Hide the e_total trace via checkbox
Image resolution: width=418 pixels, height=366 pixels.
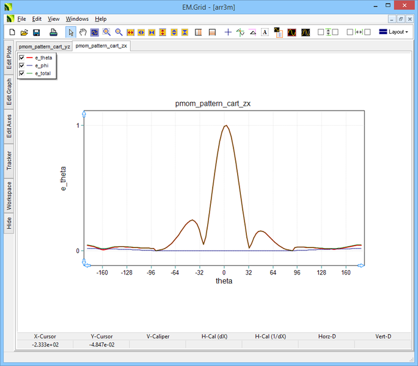pos(22,73)
